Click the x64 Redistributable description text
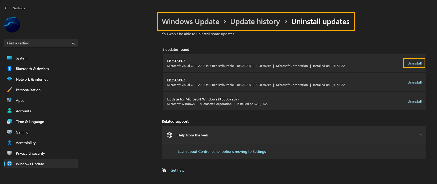This screenshot has height=184, width=437. (209, 66)
